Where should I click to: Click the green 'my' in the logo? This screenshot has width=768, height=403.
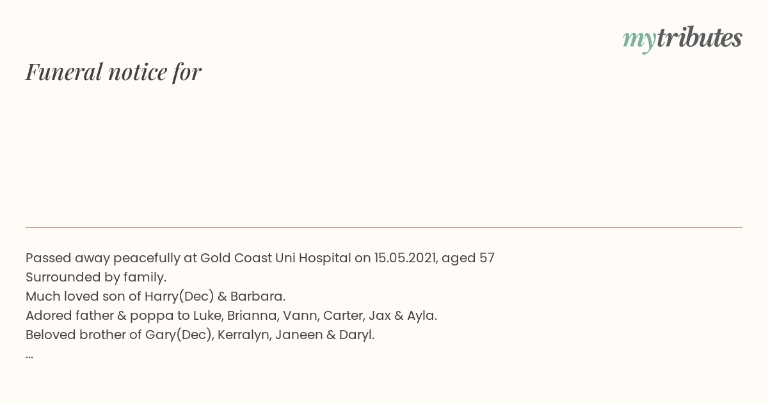[x=639, y=40]
